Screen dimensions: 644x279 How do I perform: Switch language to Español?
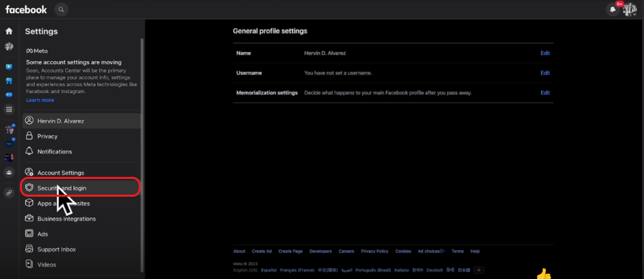[x=268, y=270]
